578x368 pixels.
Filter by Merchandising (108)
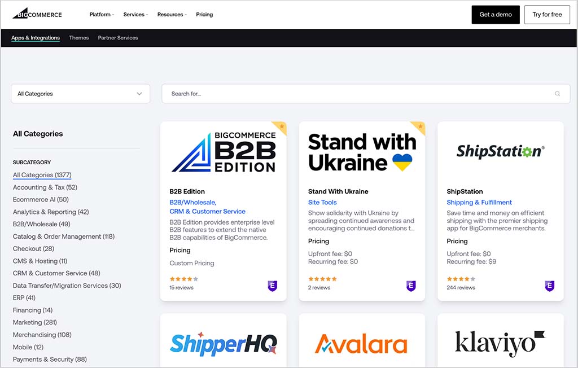(42, 335)
